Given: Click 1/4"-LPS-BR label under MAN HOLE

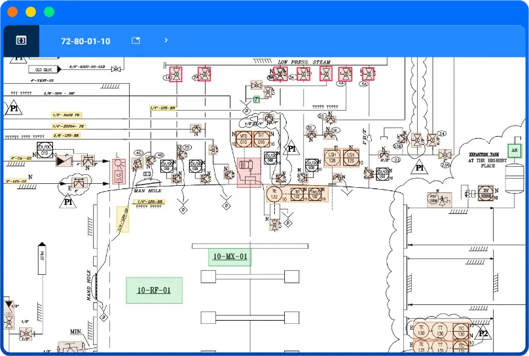Looking at the screenshot, I should [x=149, y=202].
